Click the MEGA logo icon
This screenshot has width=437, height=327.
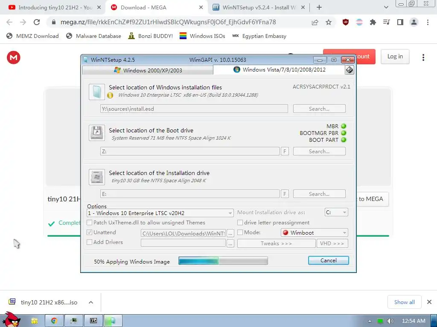coord(13,57)
